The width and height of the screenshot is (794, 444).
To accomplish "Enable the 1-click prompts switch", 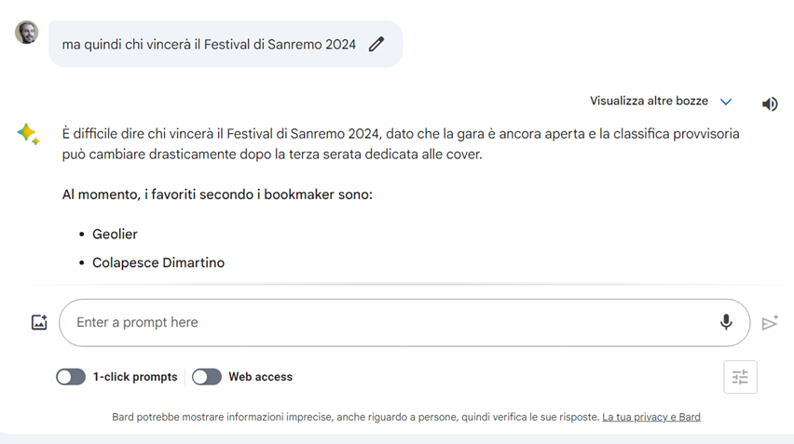I will [x=71, y=377].
